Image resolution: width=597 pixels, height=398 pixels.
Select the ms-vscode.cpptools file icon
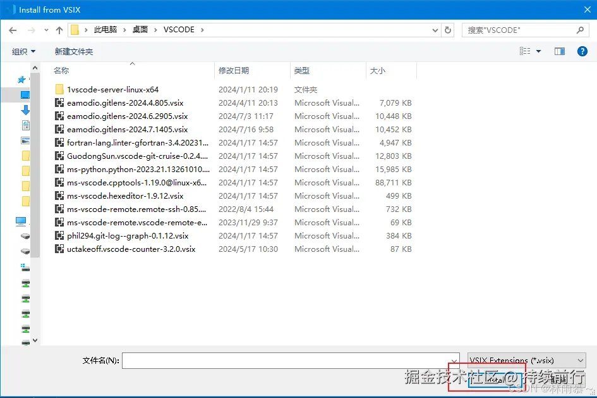point(59,183)
